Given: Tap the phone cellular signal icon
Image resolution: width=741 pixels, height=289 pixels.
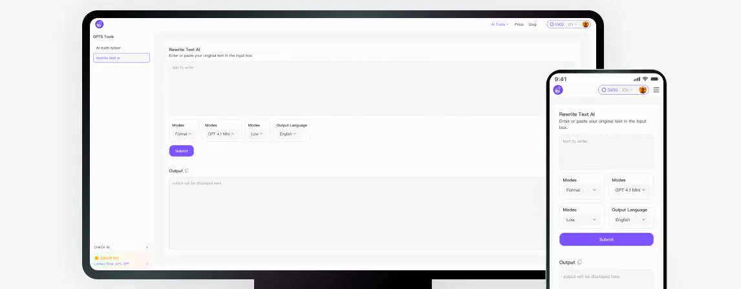Looking at the screenshot, I should coord(637,79).
